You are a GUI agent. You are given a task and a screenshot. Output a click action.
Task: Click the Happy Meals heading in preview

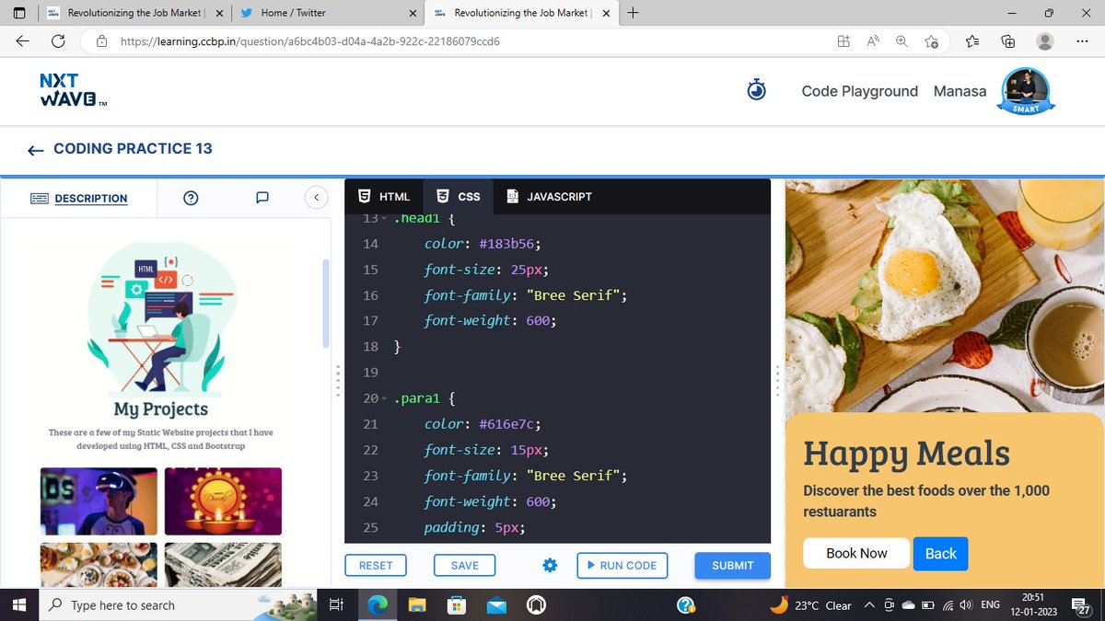pos(906,454)
